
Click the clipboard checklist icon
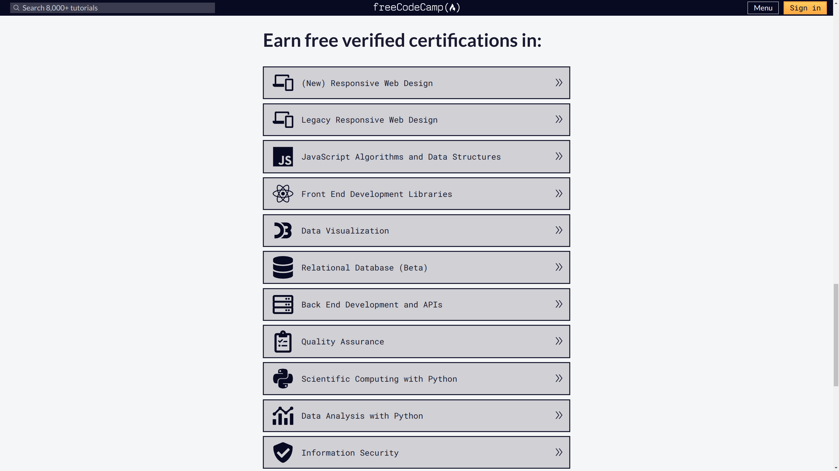(283, 341)
